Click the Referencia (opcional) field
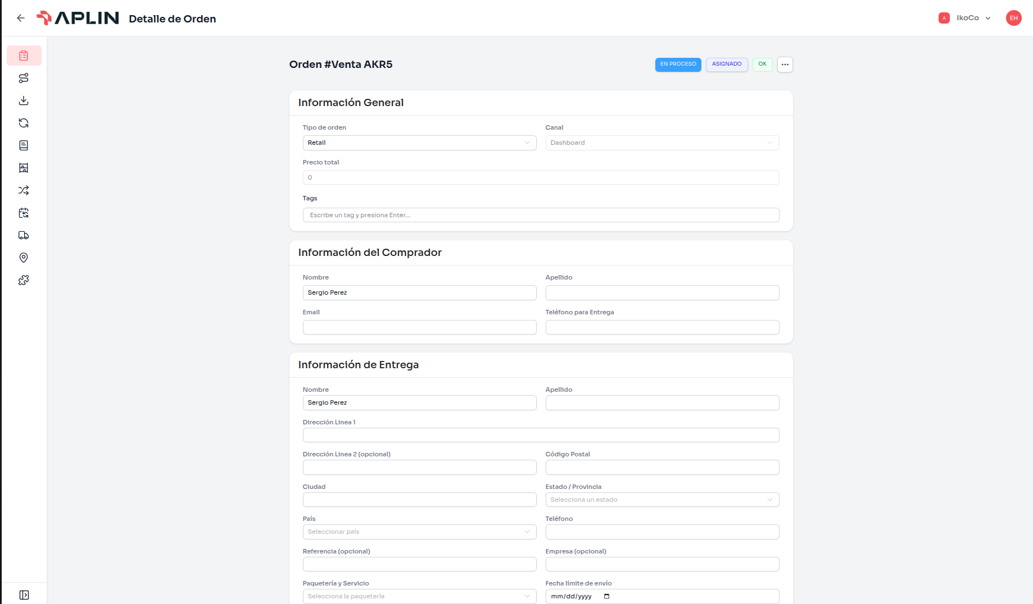Screen dimensions: 1033x604 click(x=420, y=564)
